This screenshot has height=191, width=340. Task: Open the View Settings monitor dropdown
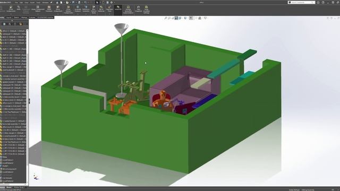206,18
